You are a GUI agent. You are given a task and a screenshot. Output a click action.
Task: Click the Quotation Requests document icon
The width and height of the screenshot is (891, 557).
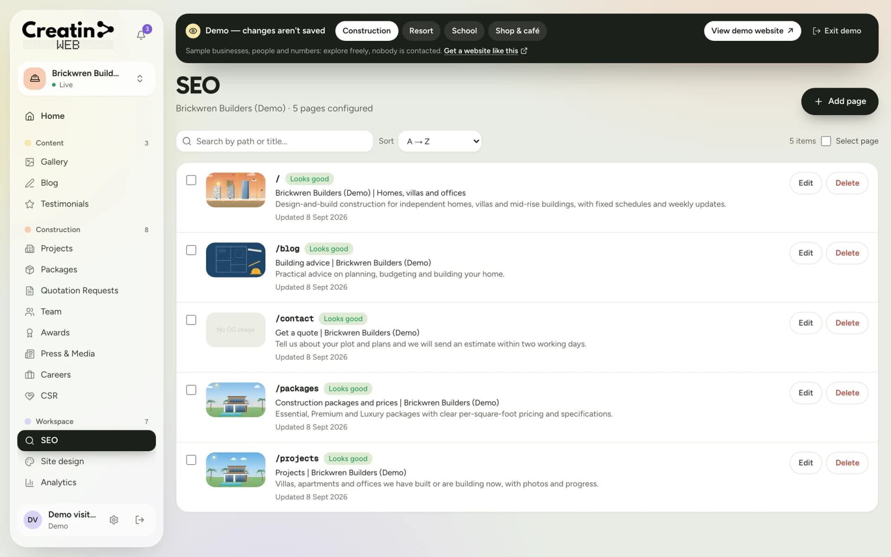point(30,291)
